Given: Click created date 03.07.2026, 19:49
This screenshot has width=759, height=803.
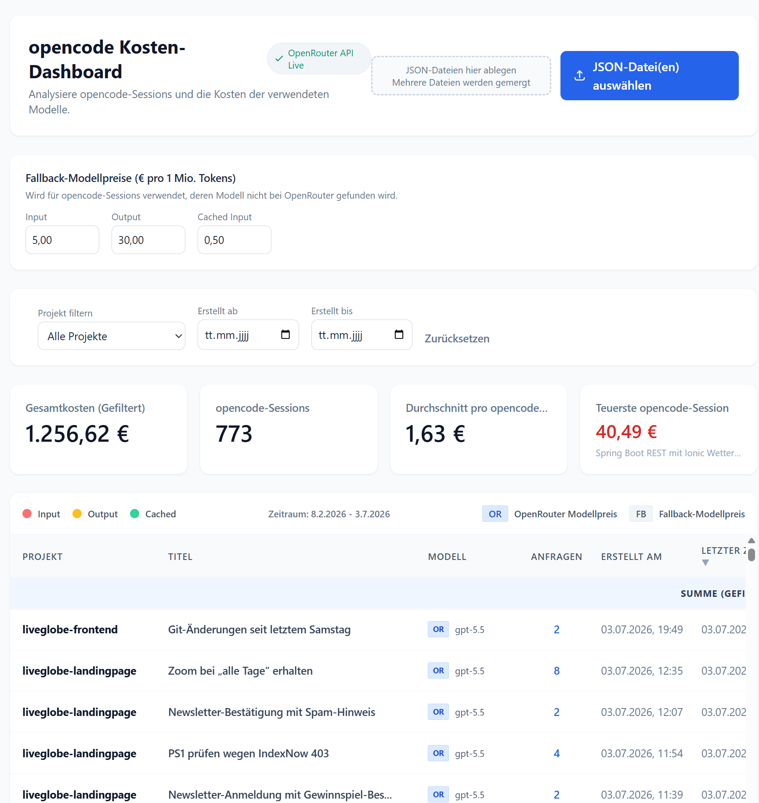Looking at the screenshot, I should pos(642,629).
